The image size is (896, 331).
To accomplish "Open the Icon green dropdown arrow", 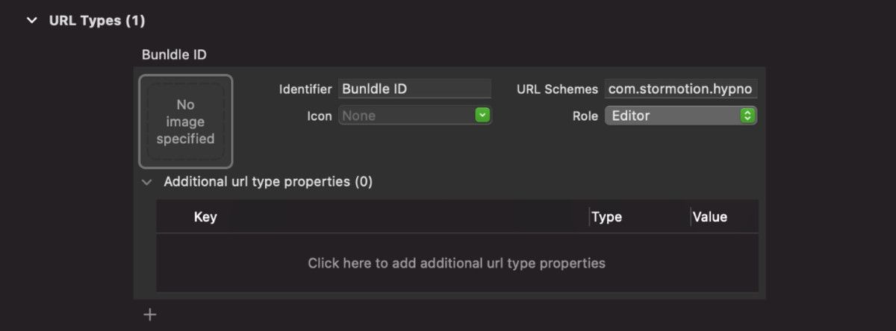I will point(482,116).
